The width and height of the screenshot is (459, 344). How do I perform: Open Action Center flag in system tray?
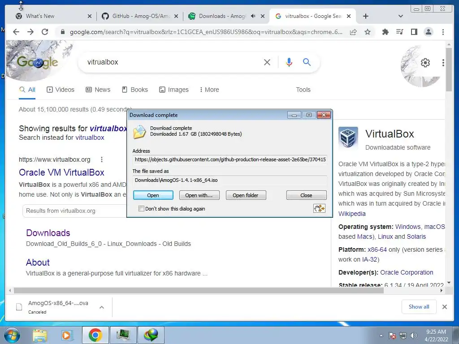(392, 335)
